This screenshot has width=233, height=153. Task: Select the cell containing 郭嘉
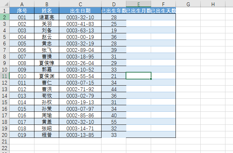[x=47, y=69]
